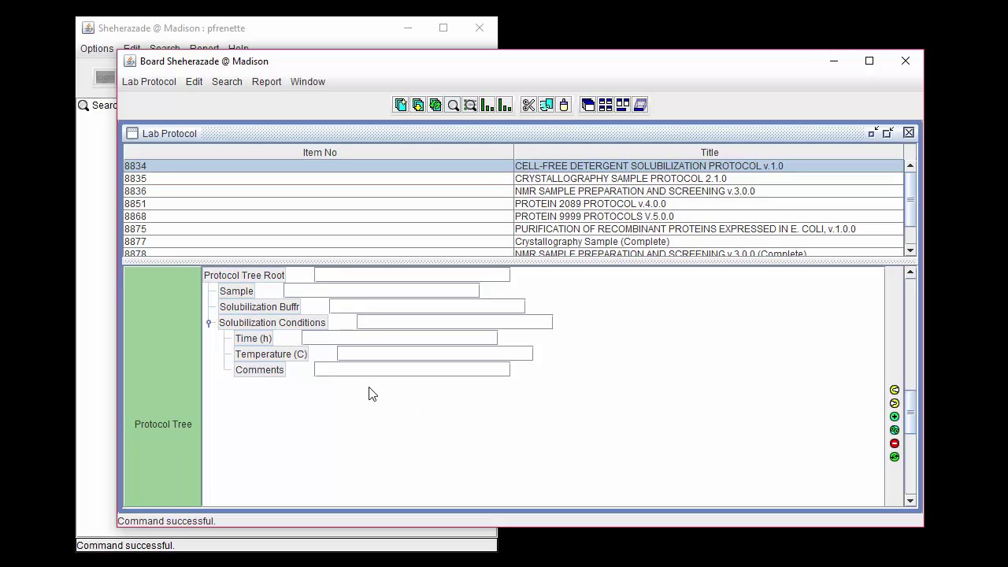The width and height of the screenshot is (1008, 567).
Task: Click the copy documents toolbar icon
Action: point(546,105)
